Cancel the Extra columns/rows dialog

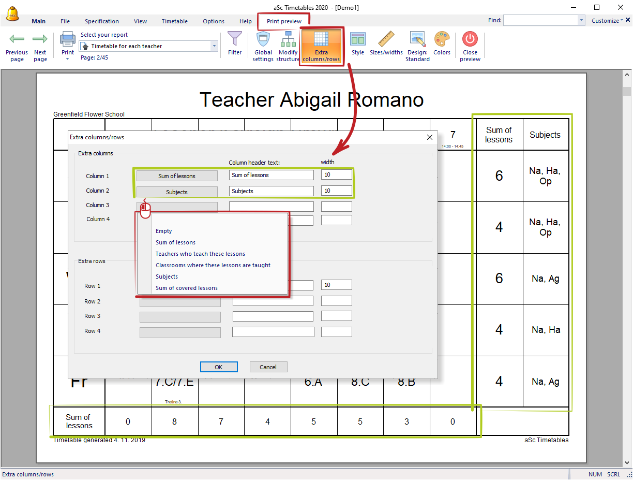(x=268, y=367)
